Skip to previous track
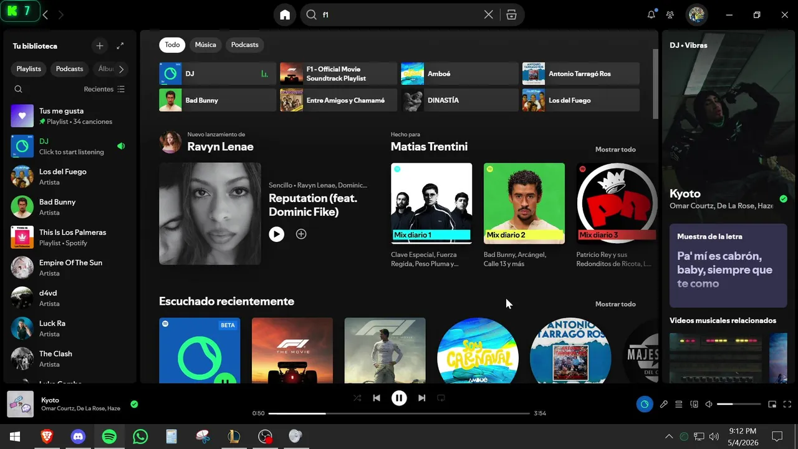This screenshot has width=798, height=449. coord(377,398)
